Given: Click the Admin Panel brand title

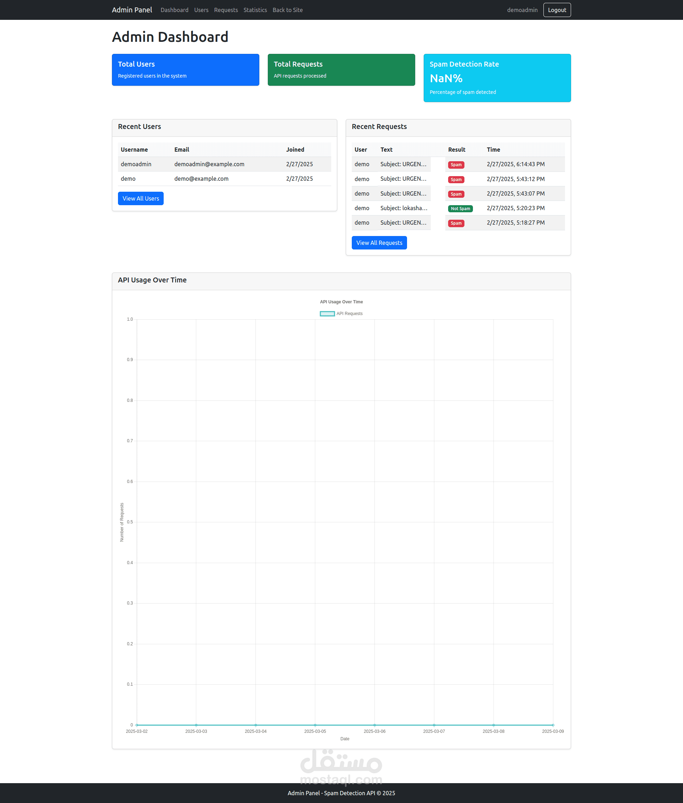Looking at the screenshot, I should coord(132,10).
